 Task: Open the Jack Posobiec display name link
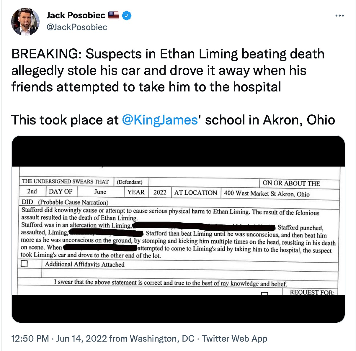pos(76,15)
